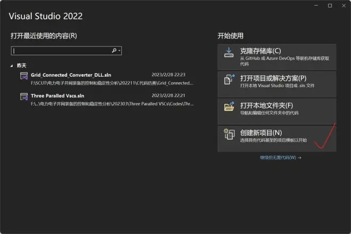Viewport: 351px width, 234px height.
Task: Click 打开项目或解决方案(P) button
Action: click(277, 84)
